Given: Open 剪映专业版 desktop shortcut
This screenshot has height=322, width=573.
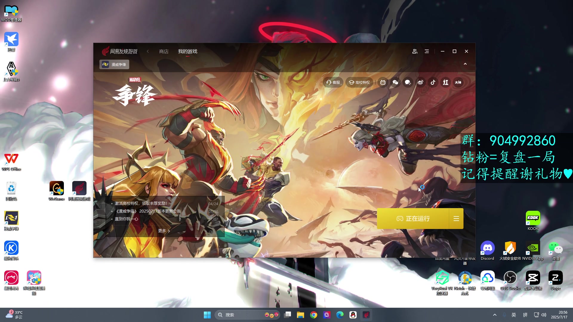Looking at the screenshot, I should click(533, 280).
